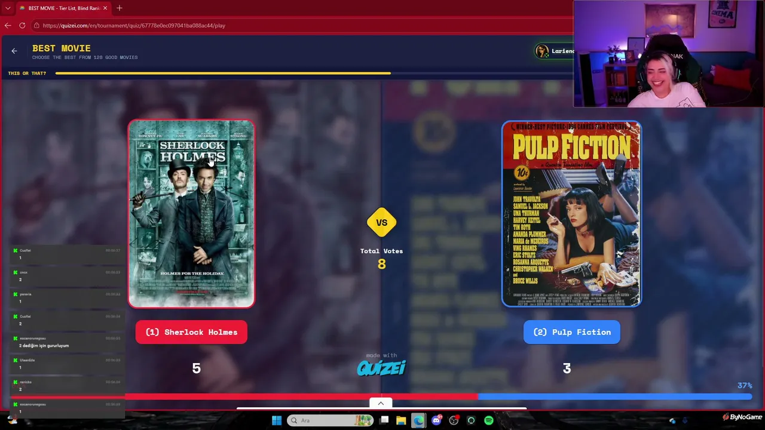Expand the bottom panel chevron

click(x=381, y=403)
